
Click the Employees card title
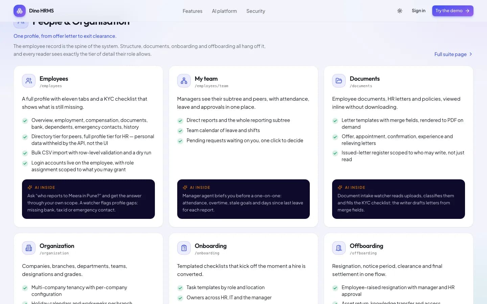click(x=54, y=79)
